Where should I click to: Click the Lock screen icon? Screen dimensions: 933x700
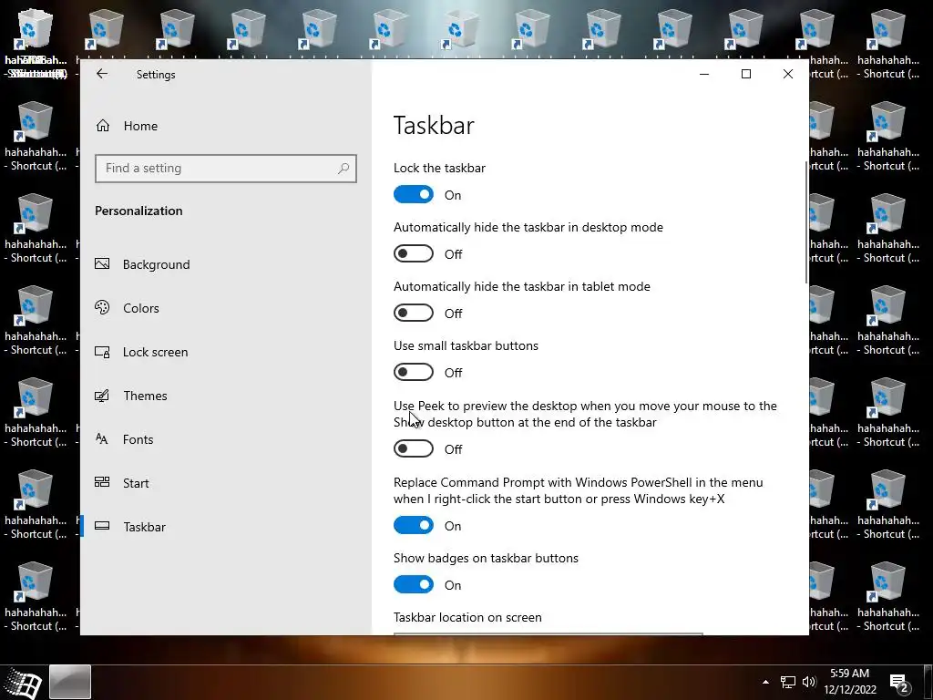(x=102, y=352)
